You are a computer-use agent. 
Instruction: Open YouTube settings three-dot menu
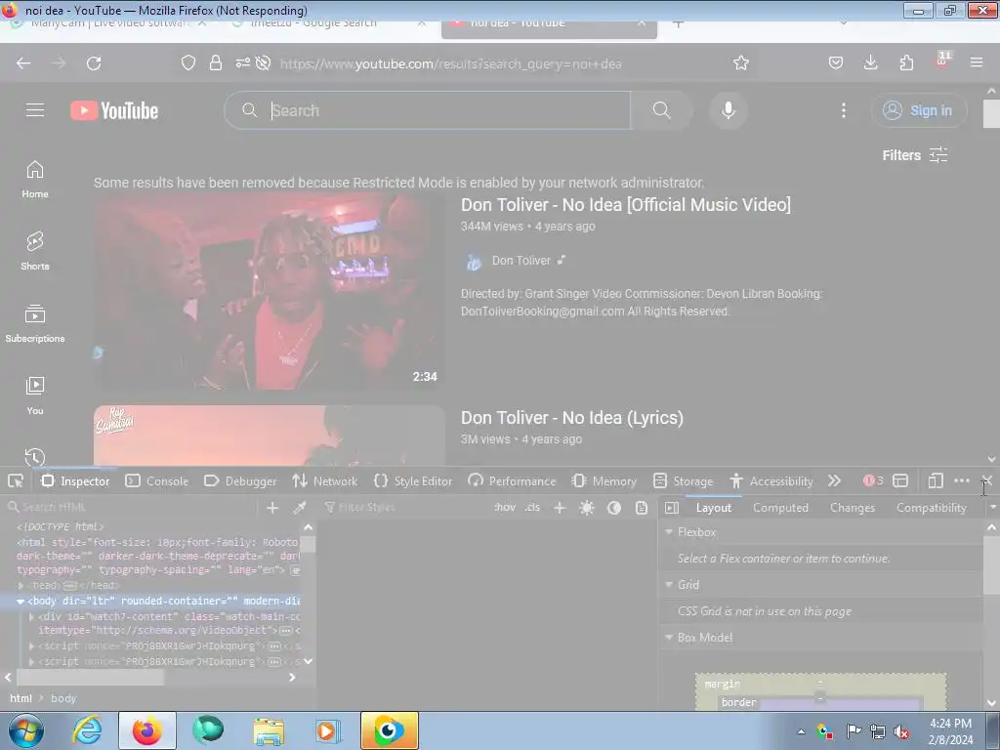(843, 110)
